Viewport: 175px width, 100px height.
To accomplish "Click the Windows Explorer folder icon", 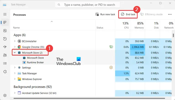I will tap(19, 79).
